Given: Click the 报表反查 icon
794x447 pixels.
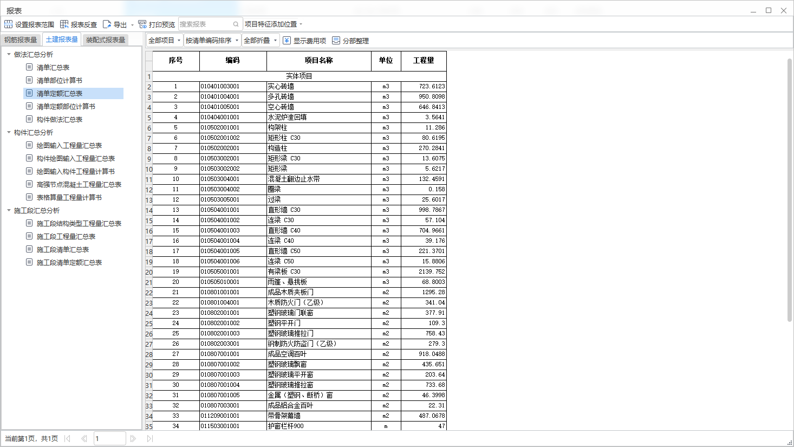Looking at the screenshot, I should [x=64, y=24].
